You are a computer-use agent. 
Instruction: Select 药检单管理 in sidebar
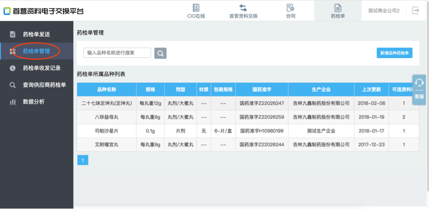coord(36,51)
